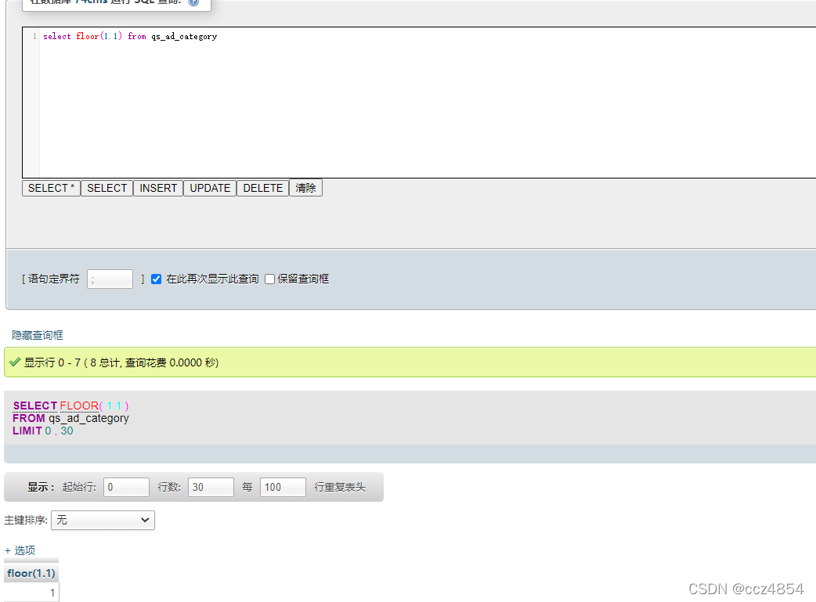Click the 起始行 input showing 0
The height and width of the screenshot is (602, 816).
pyautogui.click(x=126, y=487)
